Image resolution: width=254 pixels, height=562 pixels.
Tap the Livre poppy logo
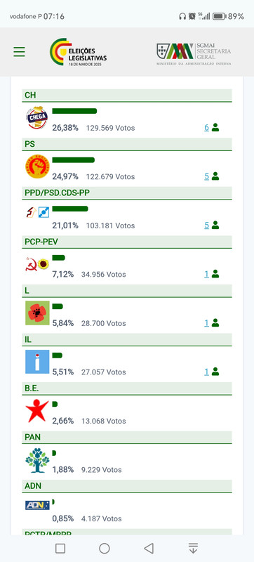(37, 313)
